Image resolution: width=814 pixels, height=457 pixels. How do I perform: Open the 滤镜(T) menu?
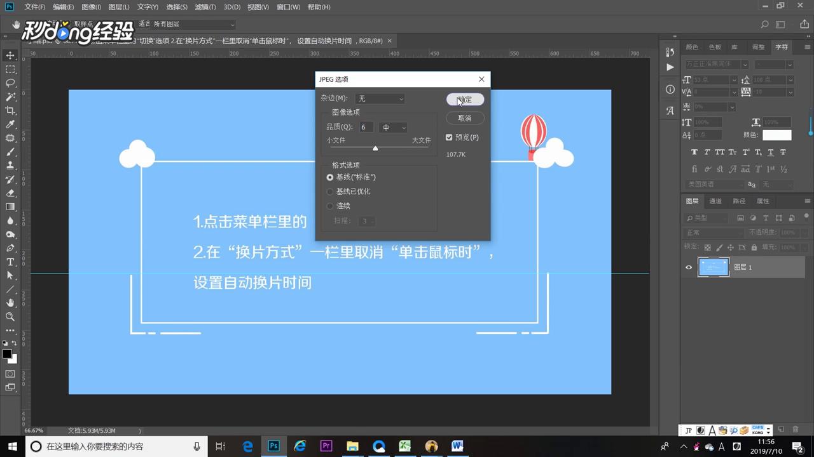(x=205, y=7)
